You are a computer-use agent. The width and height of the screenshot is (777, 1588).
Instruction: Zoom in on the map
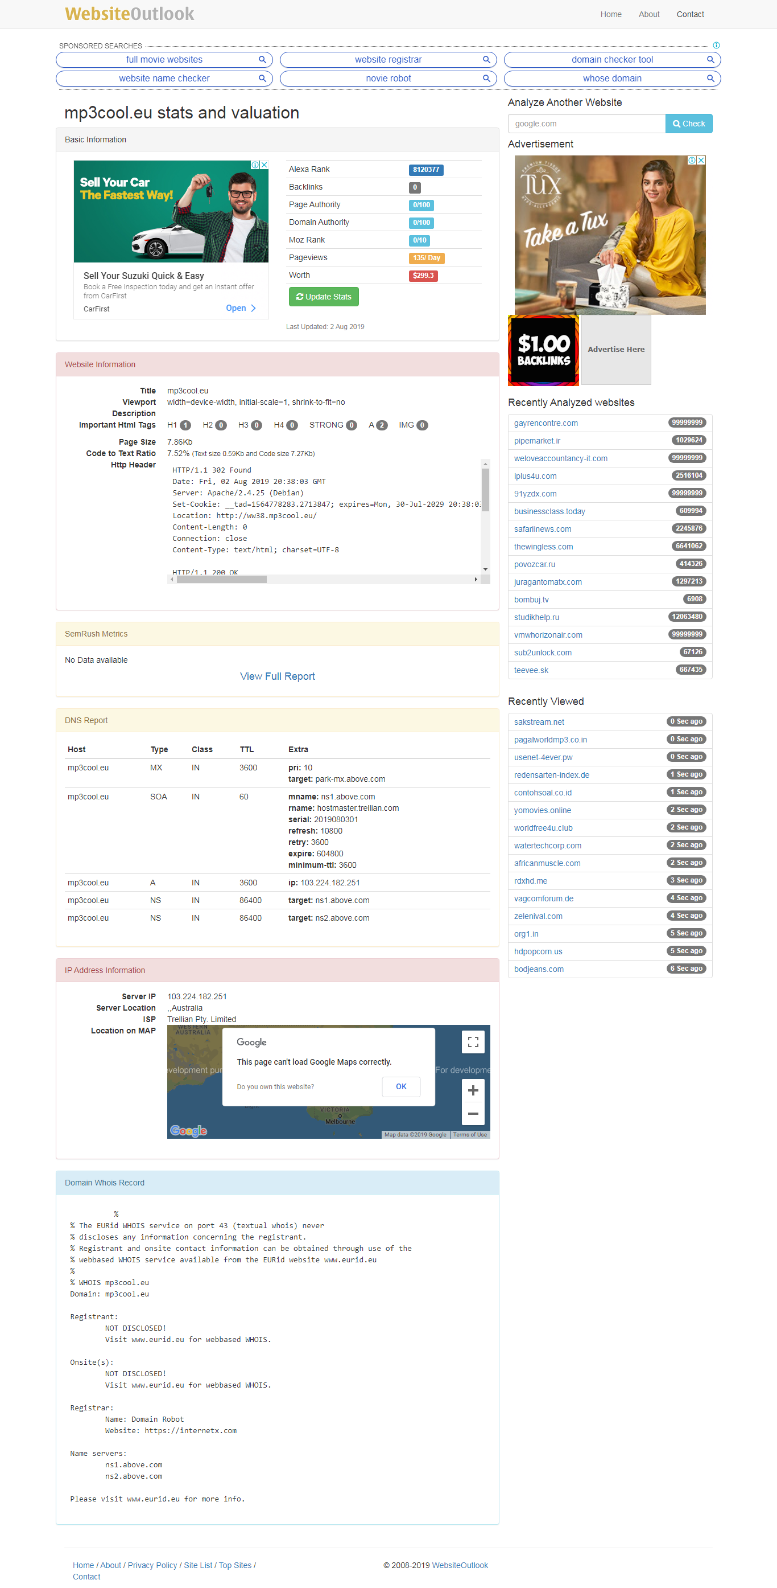pyautogui.click(x=473, y=1090)
